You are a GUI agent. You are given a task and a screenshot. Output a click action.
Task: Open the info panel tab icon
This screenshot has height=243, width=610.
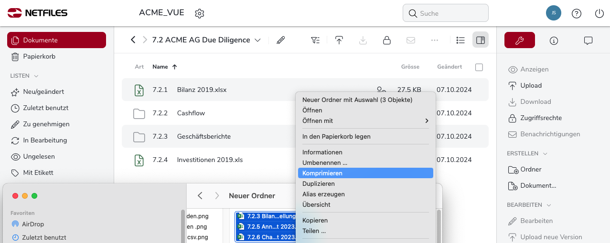coord(554,40)
